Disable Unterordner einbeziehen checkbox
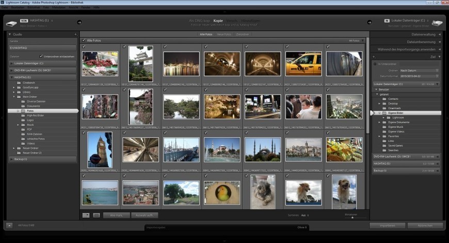Screen dimensions: 449x243 (x=41, y=56)
